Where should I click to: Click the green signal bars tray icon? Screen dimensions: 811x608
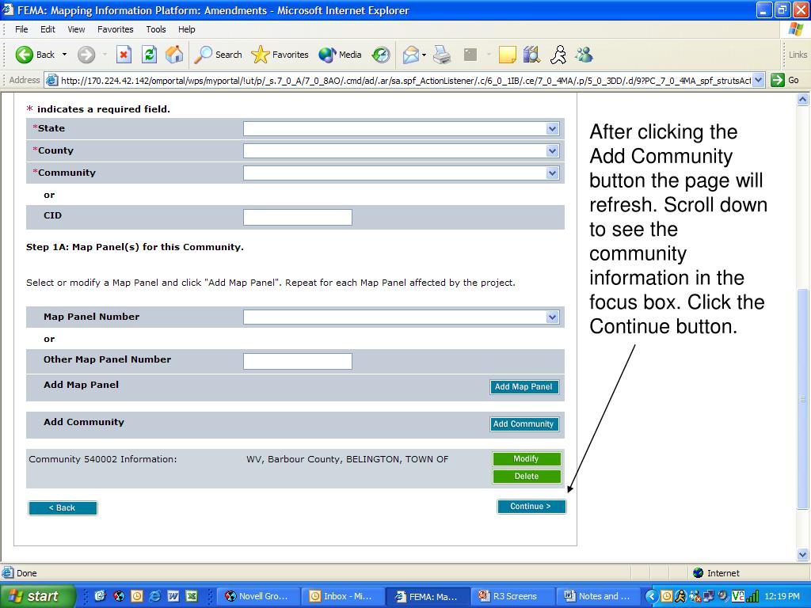click(752, 596)
